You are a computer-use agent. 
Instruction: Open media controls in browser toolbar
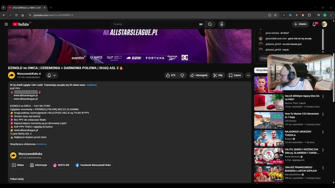319,15
